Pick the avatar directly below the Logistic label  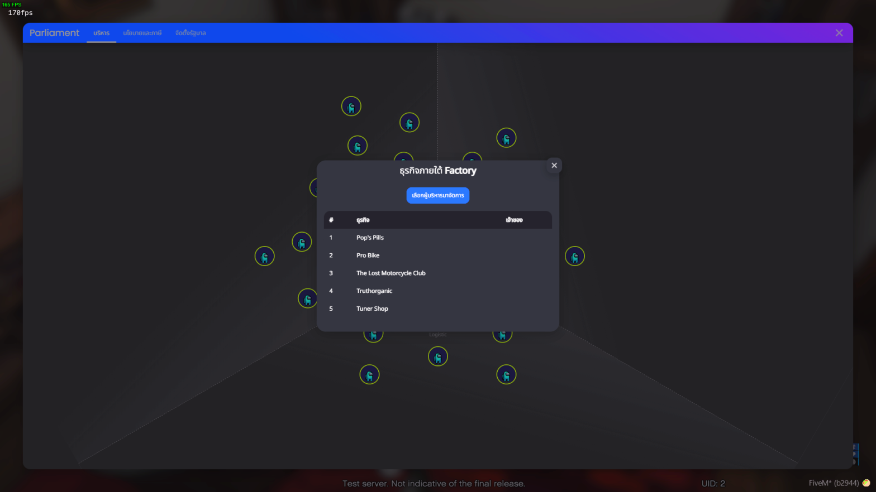coord(438,356)
